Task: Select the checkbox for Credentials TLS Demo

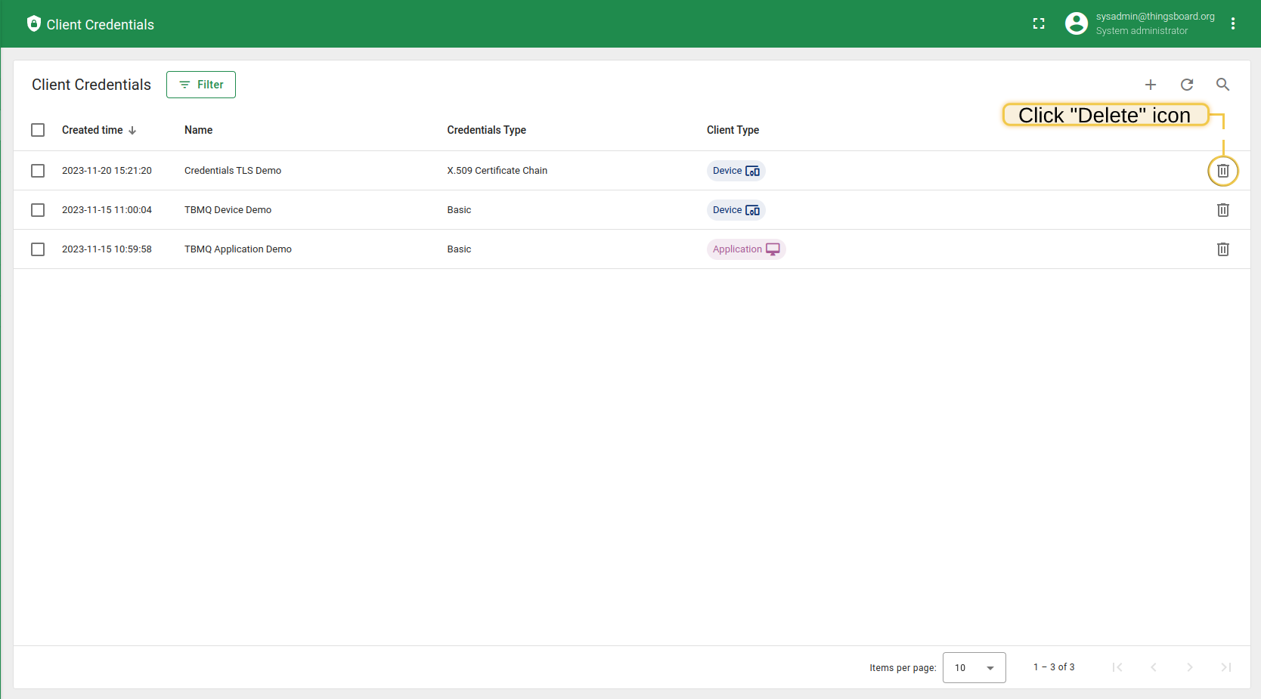Action: point(38,170)
